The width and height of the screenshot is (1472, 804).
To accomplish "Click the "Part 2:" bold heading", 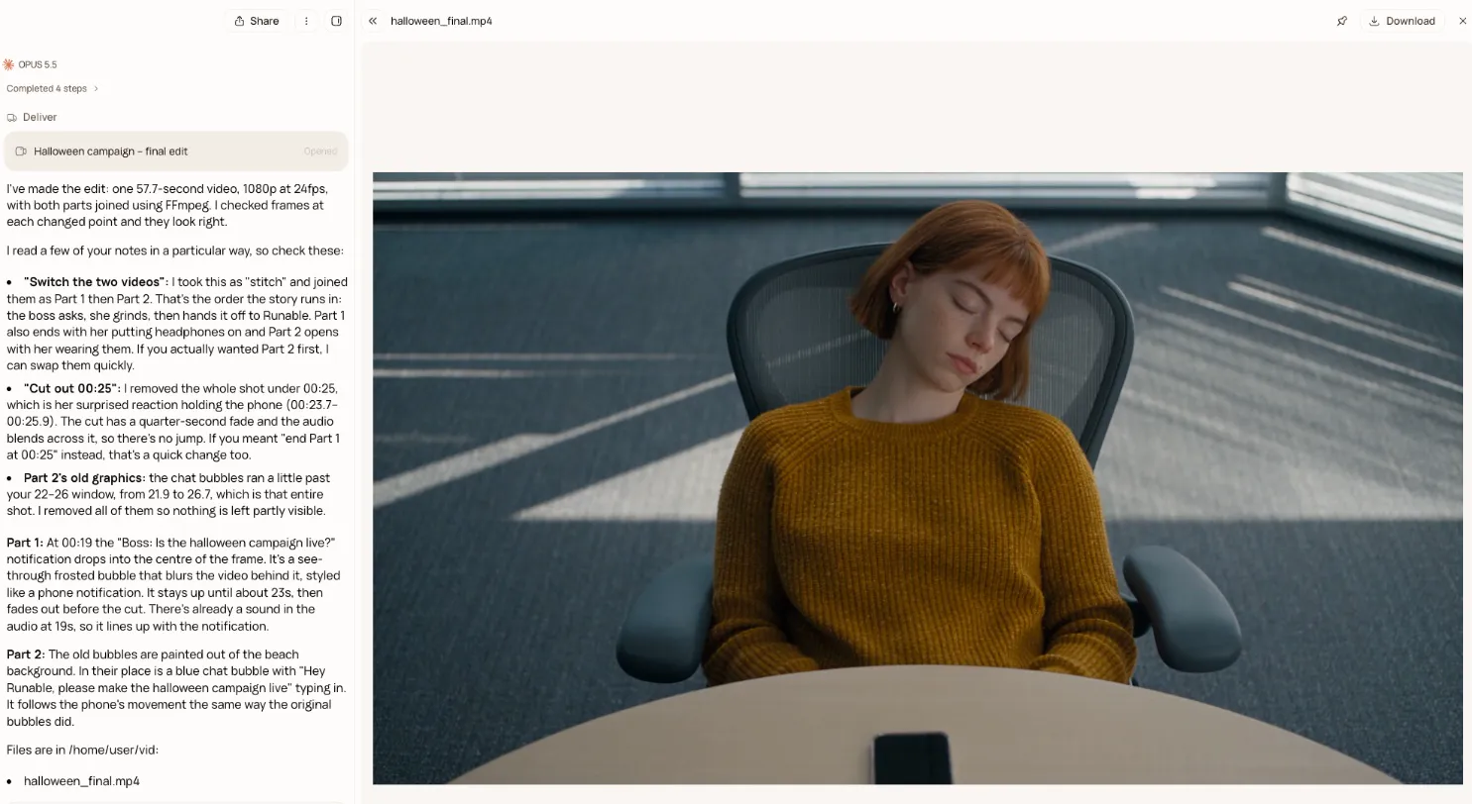I will click(25, 654).
